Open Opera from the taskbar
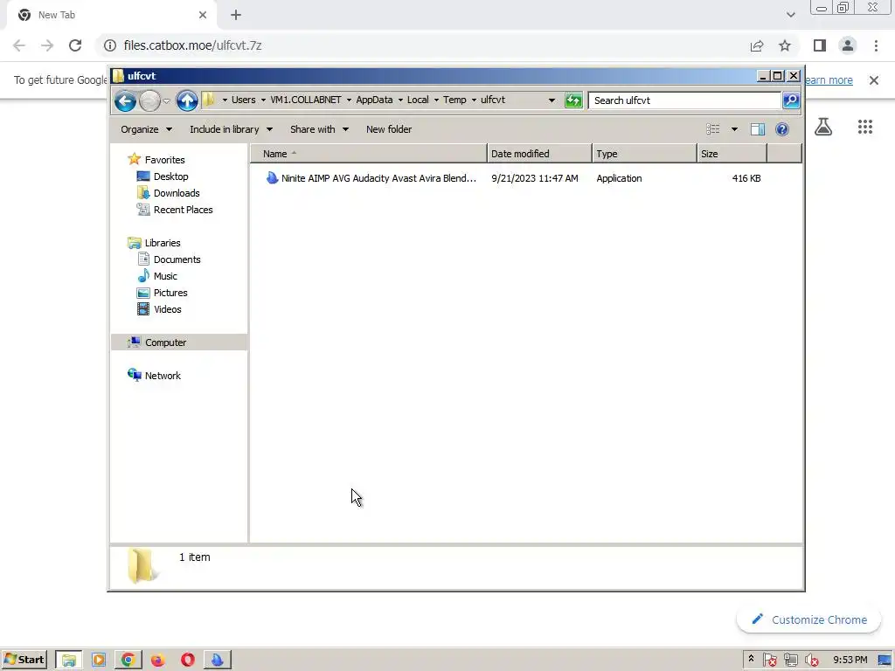This screenshot has width=895, height=671. click(187, 661)
